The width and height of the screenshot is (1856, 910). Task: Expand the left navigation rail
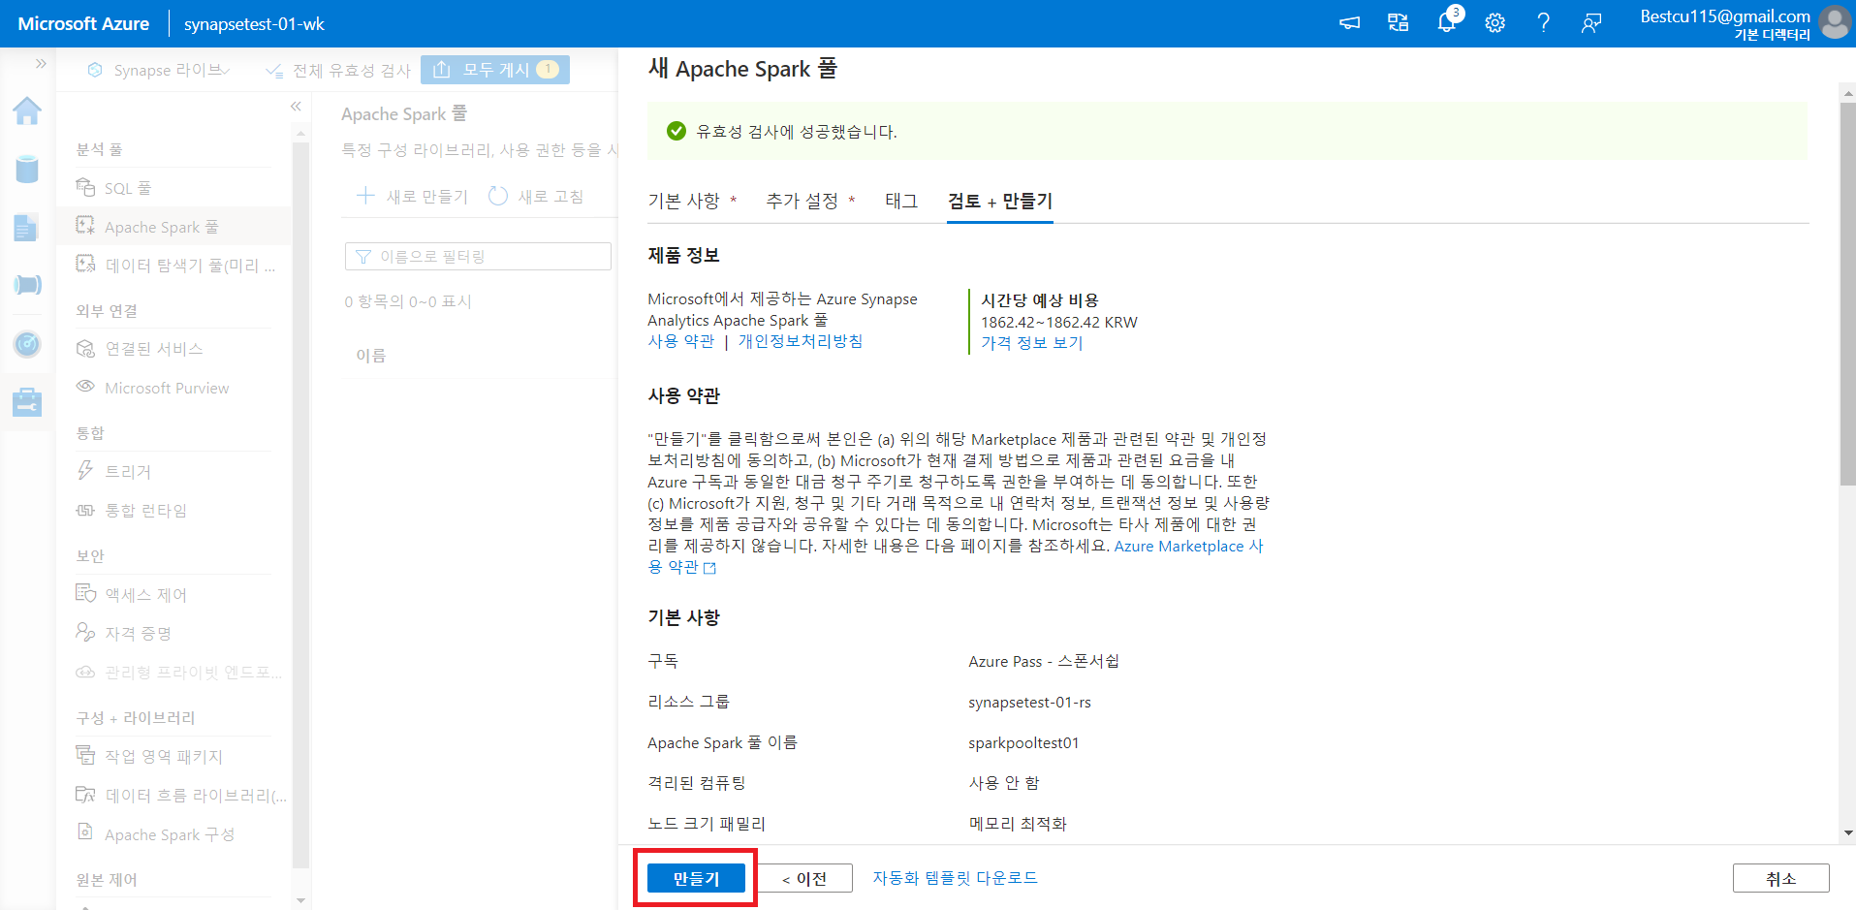click(41, 63)
